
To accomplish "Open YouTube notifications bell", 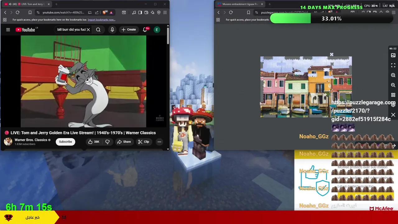I will [145, 30].
